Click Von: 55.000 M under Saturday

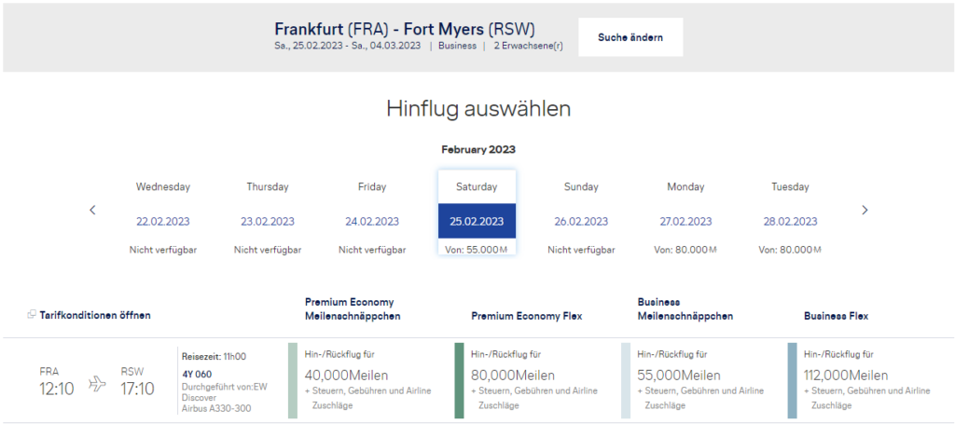477,250
